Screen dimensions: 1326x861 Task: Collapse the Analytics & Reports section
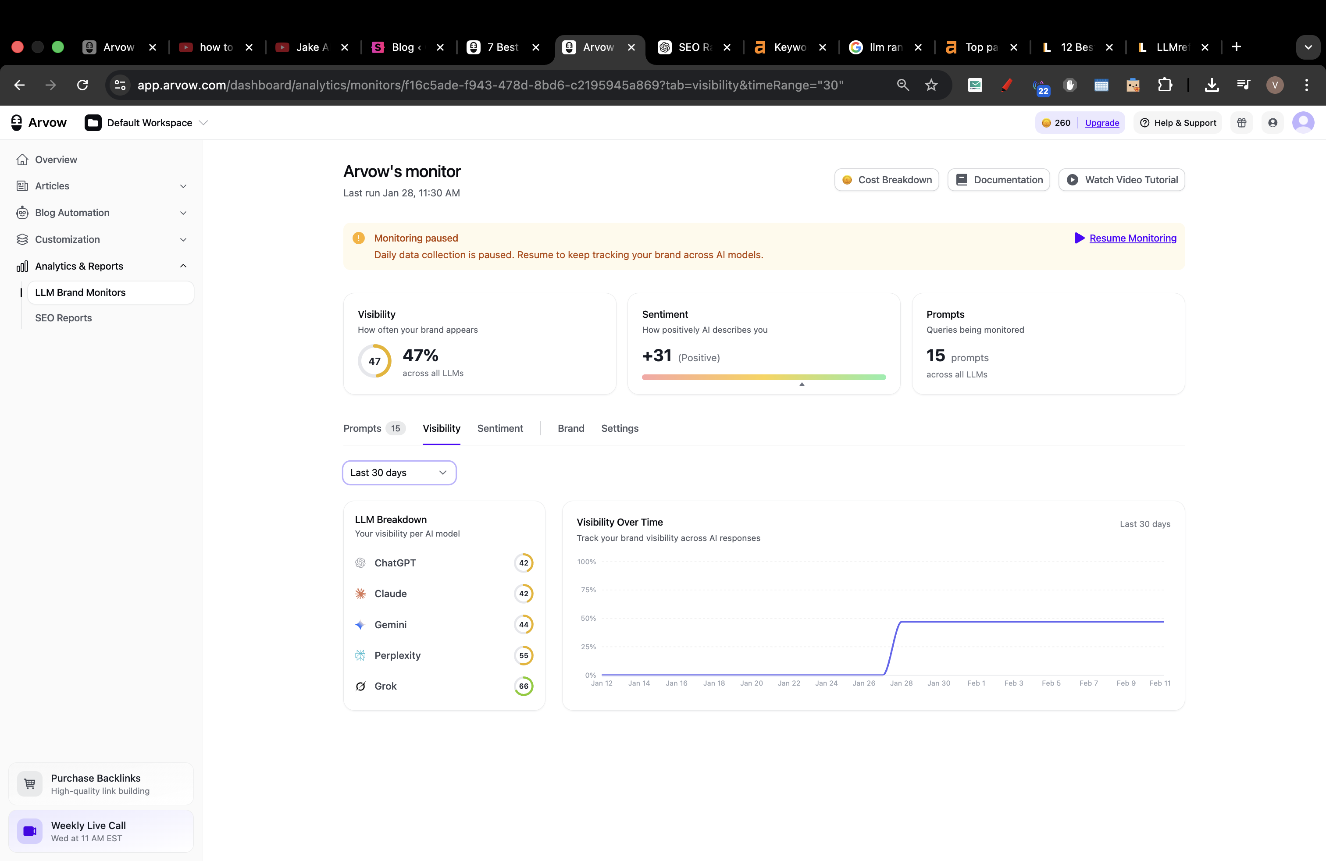(x=183, y=266)
